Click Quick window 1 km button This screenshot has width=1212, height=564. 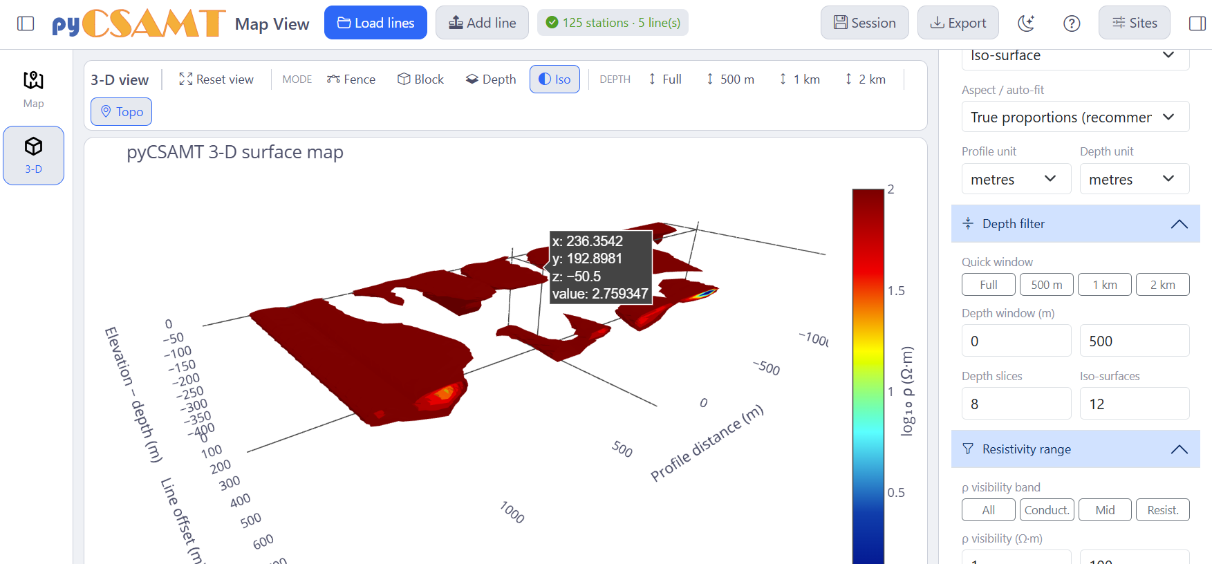point(1105,285)
